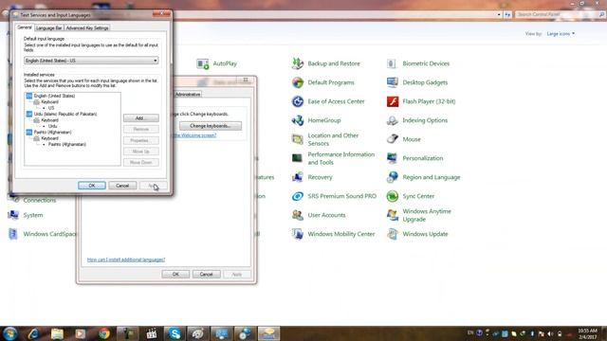The width and height of the screenshot is (607, 341).
Task: Expand the address bar history dropdown arrow
Action: 499,15
